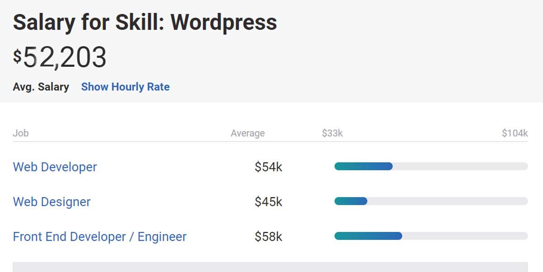Click the filled portion of the Web Developer salary bar
The height and width of the screenshot is (272, 543).
pyautogui.click(x=363, y=166)
